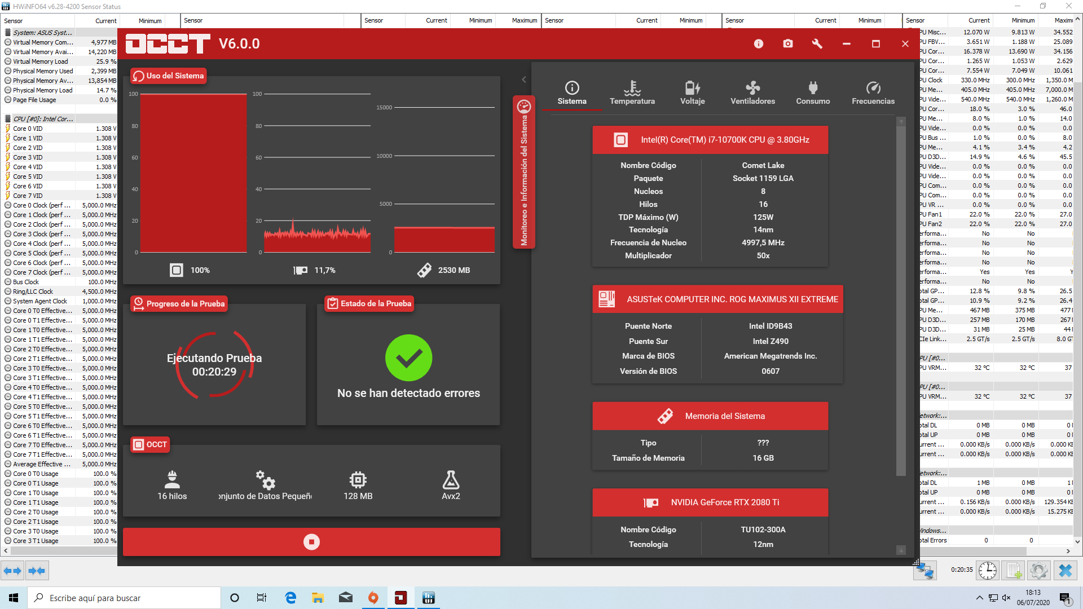Shrink HWiNFO columns with inward arrows
The height and width of the screenshot is (609, 1083).
pyautogui.click(x=37, y=571)
